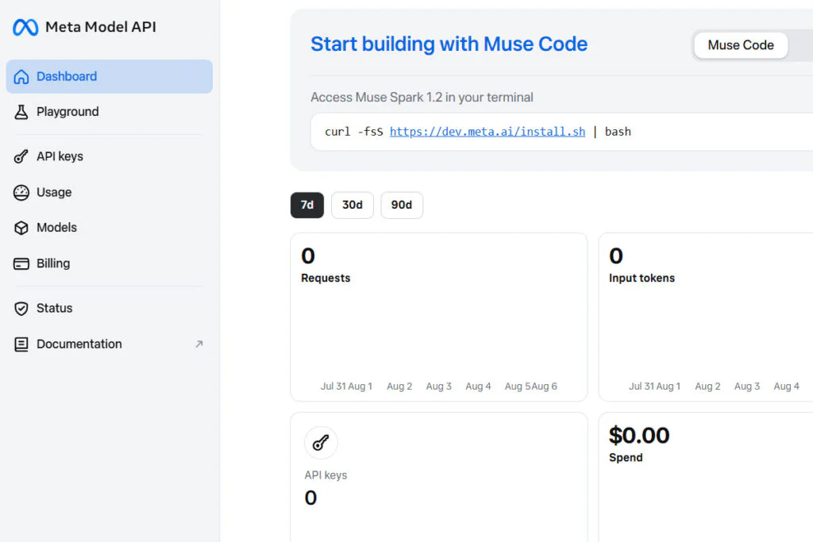Switch to the 30d time range
813x542 pixels.
[352, 206]
